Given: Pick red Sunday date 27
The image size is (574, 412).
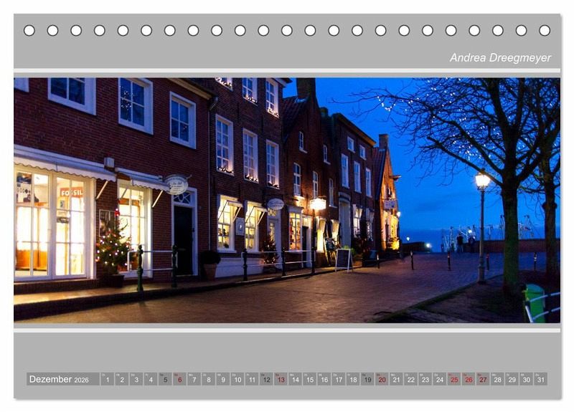Looking at the screenshot, I should pos(483,379).
